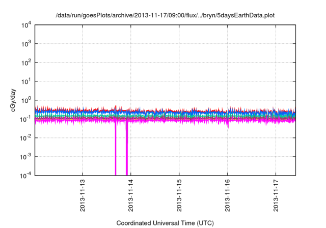Click the 10^-1 y-axis tick label
Viewport: 326px width, 228px height.
pos(25,120)
